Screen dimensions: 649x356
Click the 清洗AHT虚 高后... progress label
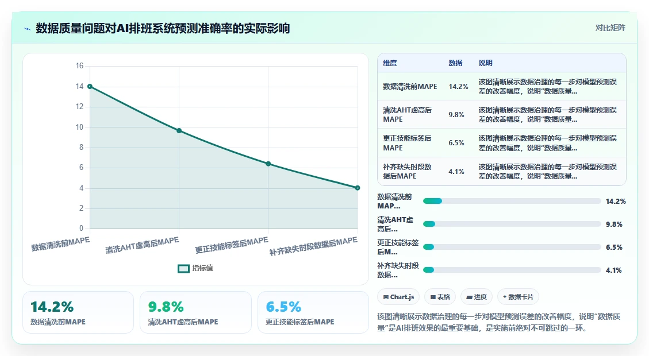click(395, 224)
